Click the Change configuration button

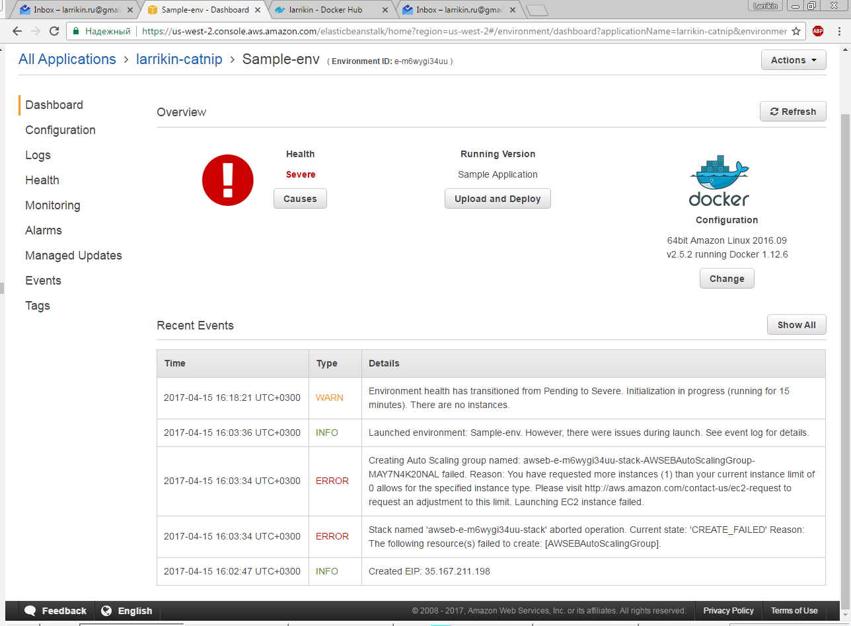pos(727,279)
